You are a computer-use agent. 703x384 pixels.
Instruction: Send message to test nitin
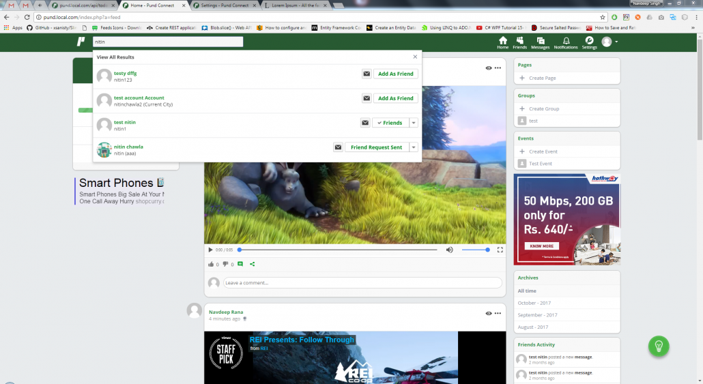tap(365, 123)
